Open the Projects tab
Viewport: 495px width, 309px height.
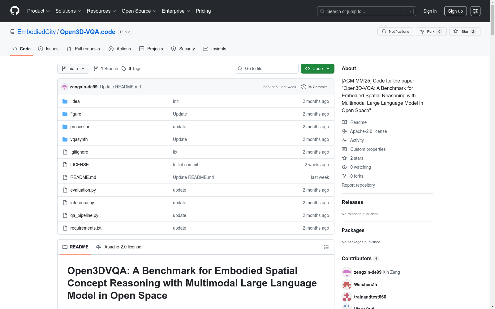[x=151, y=49]
